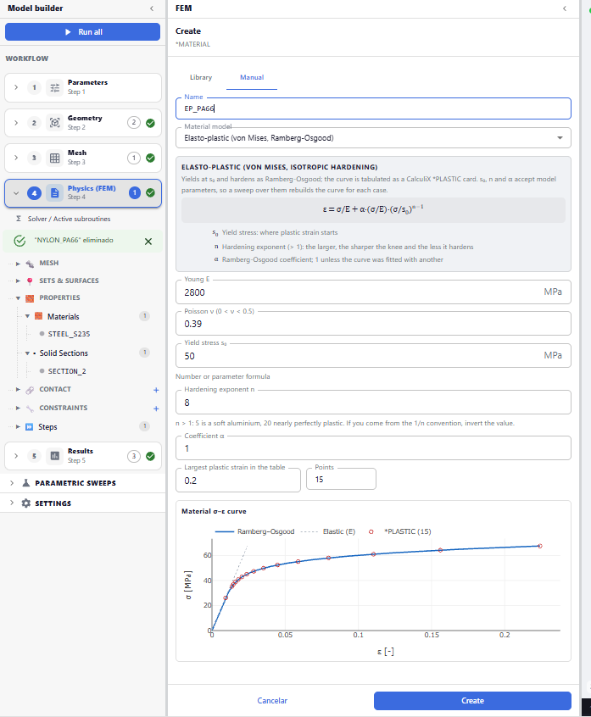Viewport: 591px width, 717px height.
Task: Click the Create button
Action: tap(472, 701)
